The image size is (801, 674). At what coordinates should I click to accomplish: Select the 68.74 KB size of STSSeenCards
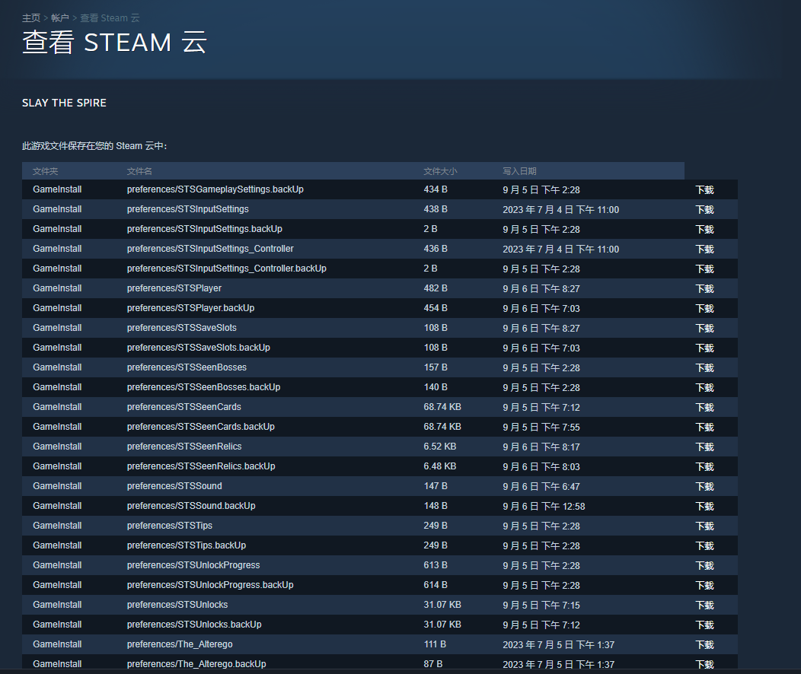pos(442,407)
